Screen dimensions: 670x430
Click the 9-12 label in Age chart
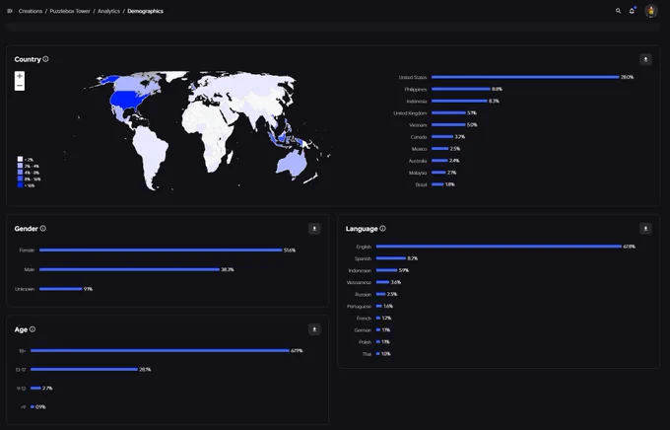point(21,389)
